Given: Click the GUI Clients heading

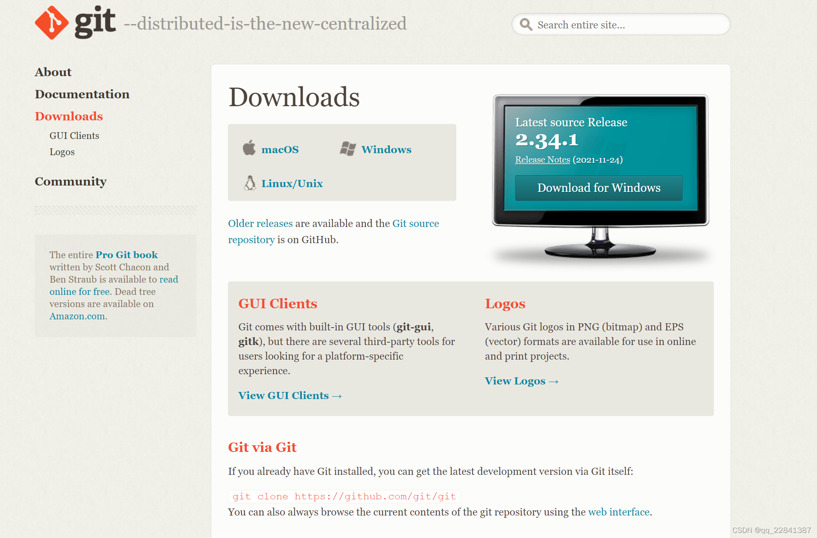Looking at the screenshot, I should pyautogui.click(x=278, y=304).
